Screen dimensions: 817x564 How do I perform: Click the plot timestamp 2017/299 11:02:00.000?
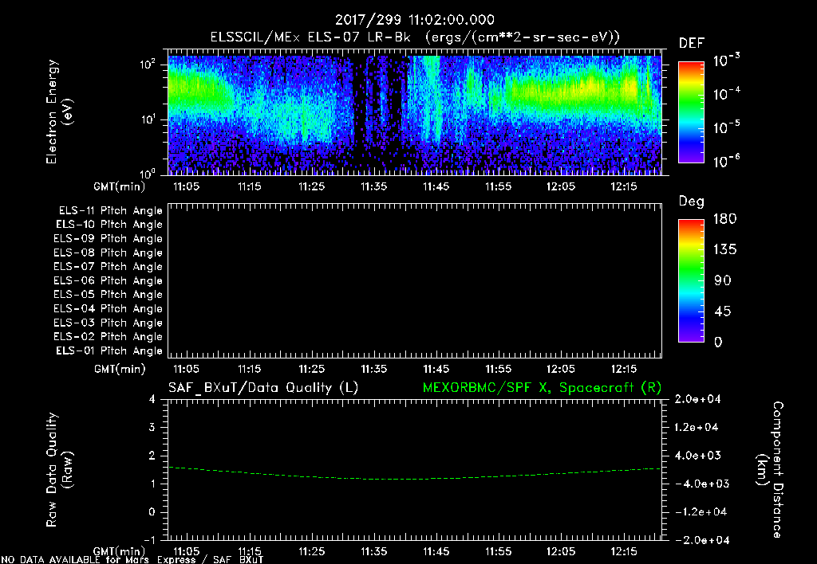(x=414, y=20)
